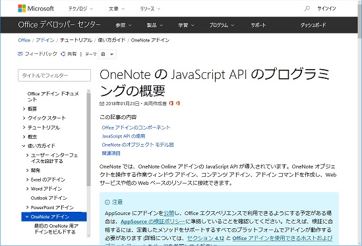Click second contributor Office icon
This screenshot has height=246, width=362.
point(177,103)
